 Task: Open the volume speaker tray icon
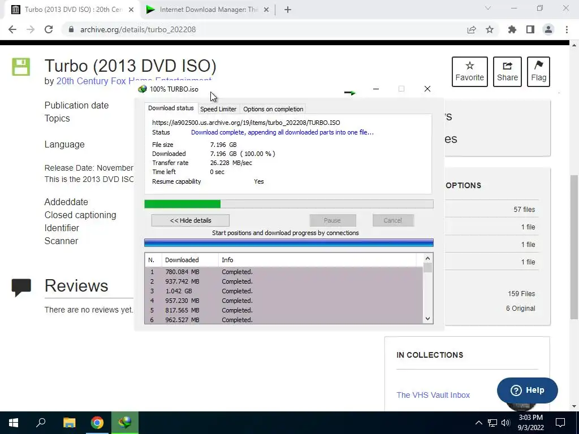point(505,423)
